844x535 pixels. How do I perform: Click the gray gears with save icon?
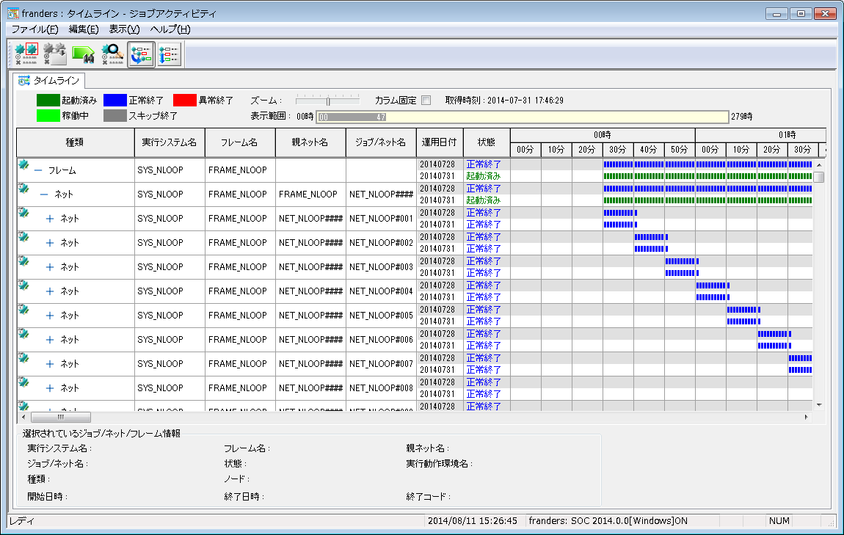tap(55, 54)
